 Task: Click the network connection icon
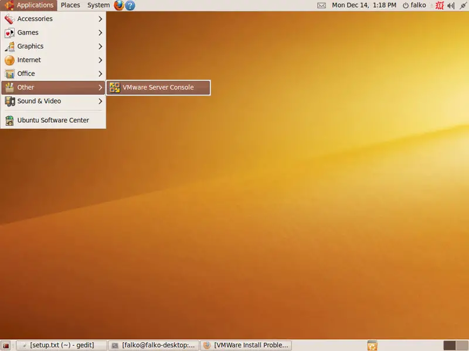point(463,5)
